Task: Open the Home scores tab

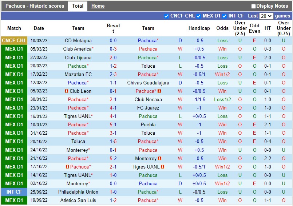Action: click(x=98, y=6)
